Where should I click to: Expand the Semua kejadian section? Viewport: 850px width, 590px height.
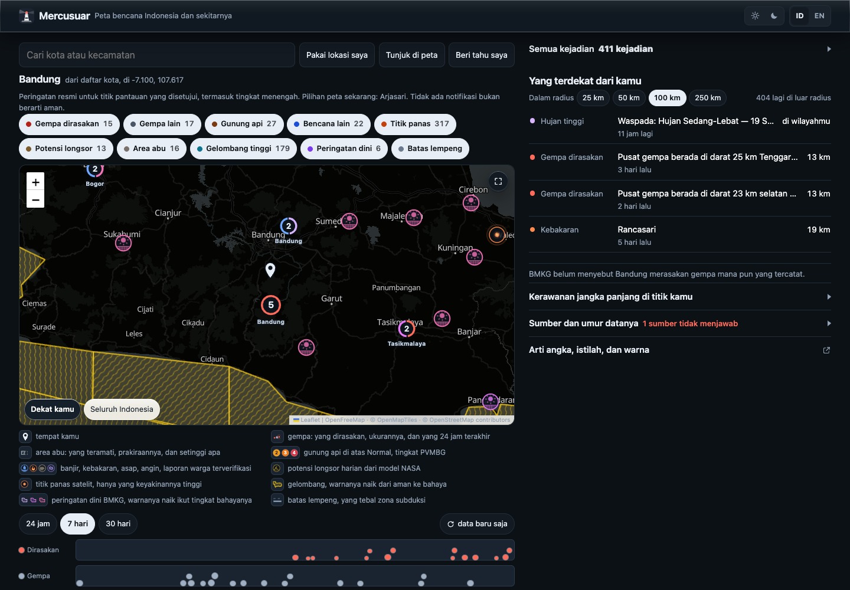[680, 49]
